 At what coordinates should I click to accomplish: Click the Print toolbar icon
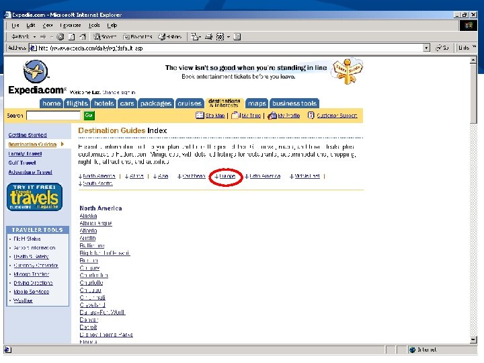coord(209,37)
